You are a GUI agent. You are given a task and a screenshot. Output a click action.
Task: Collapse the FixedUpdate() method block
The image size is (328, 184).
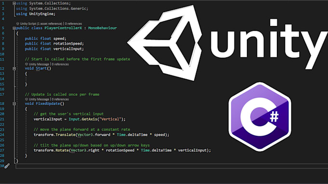coord(14,104)
